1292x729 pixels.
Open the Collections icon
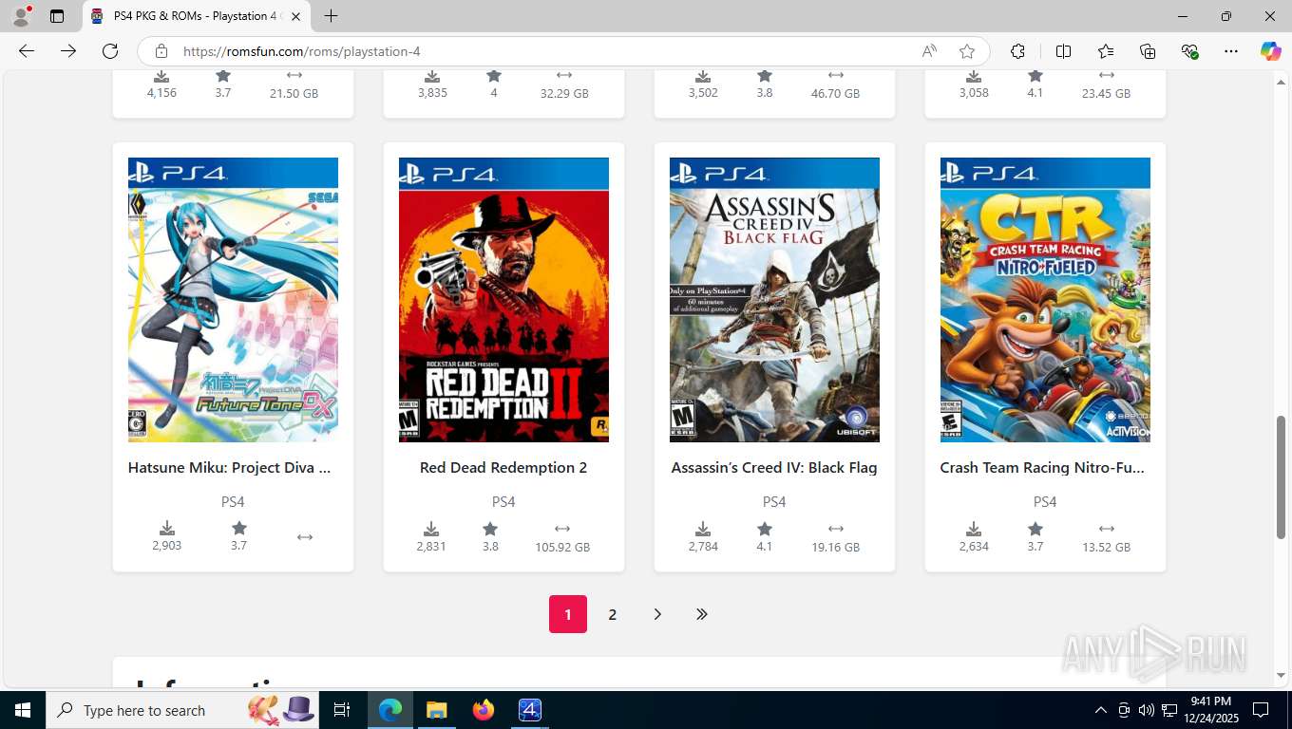click(x=1148, y=51)
